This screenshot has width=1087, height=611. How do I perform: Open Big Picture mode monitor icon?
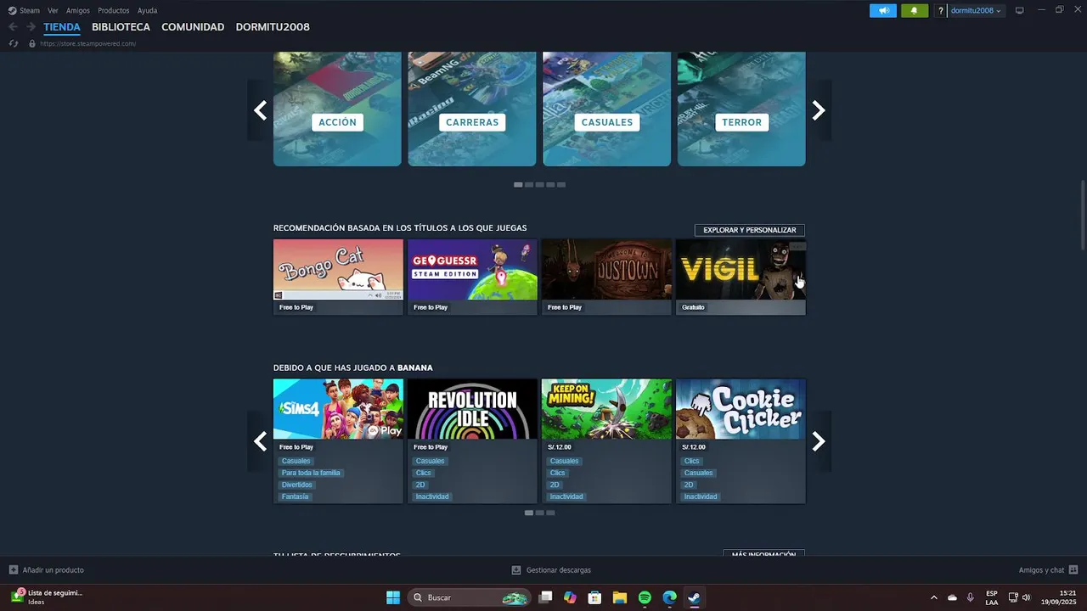(1020, 10)
